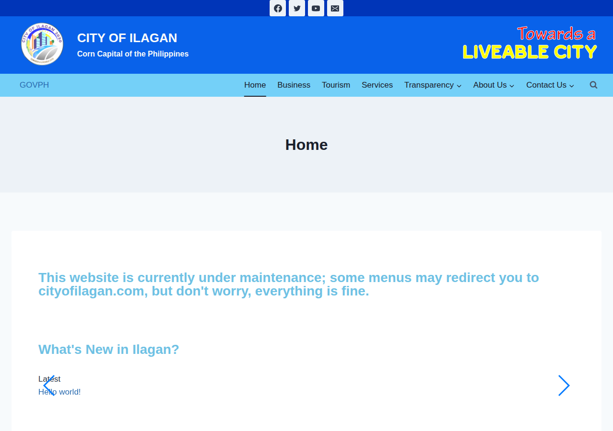Viewport: 613px width, 431px height.
Task: Click the Email envelope icon
Action: click(335, 8)
